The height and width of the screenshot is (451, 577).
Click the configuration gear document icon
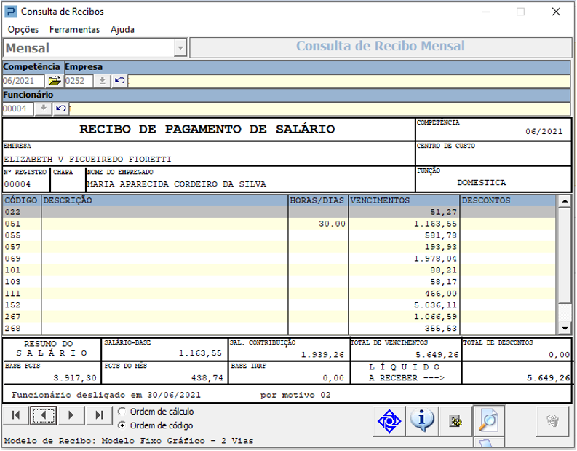(x=455, y=421)
